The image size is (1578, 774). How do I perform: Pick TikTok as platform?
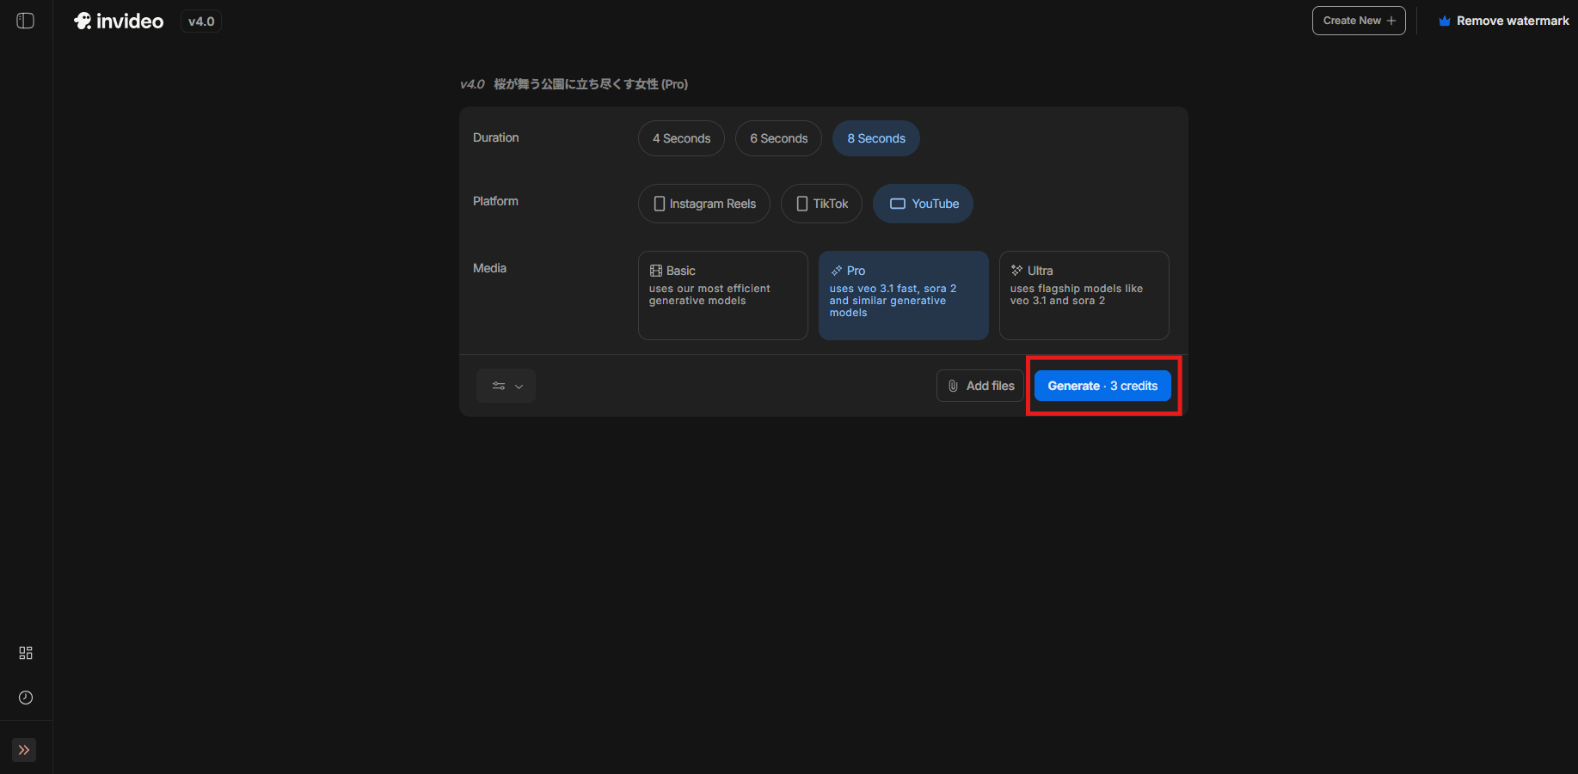(821, 204)
